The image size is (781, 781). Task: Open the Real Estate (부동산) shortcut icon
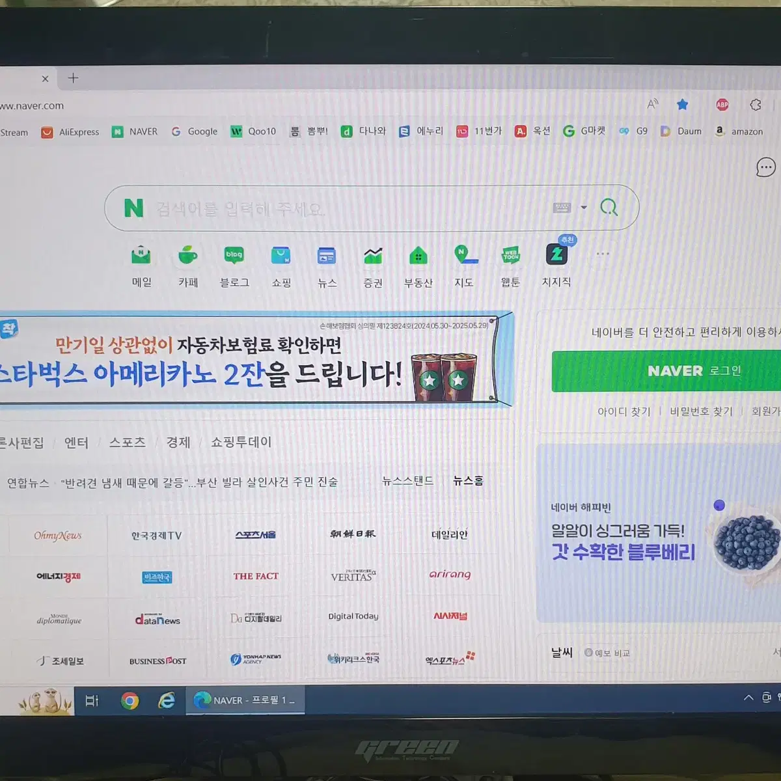(x=418, y=255)
